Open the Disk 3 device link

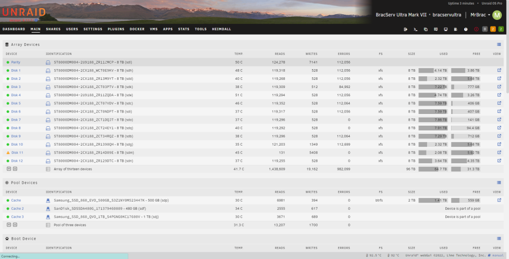tap(16, 87)
